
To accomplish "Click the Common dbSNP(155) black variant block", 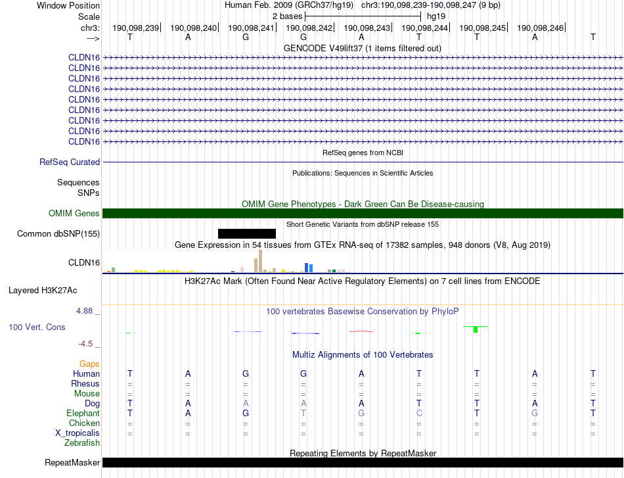I will click(x=247, y=233).
